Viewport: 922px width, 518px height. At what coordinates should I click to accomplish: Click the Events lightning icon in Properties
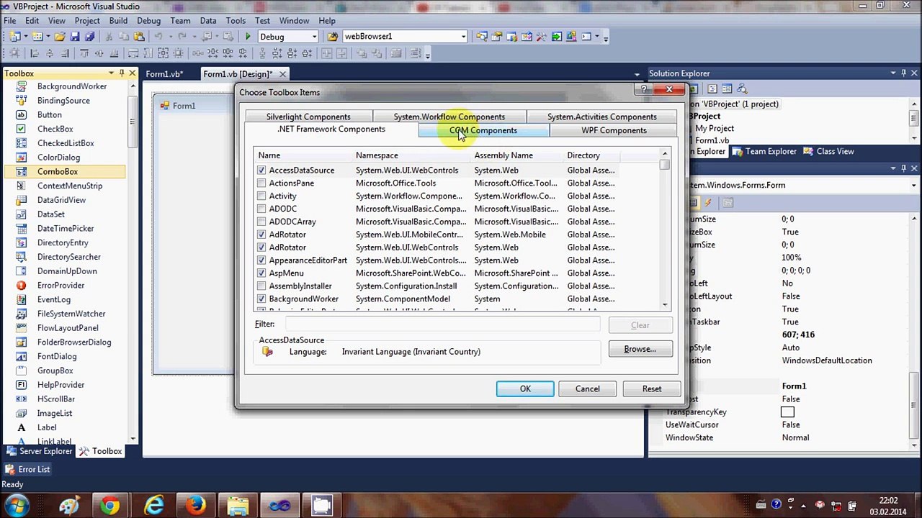[708, 203]
